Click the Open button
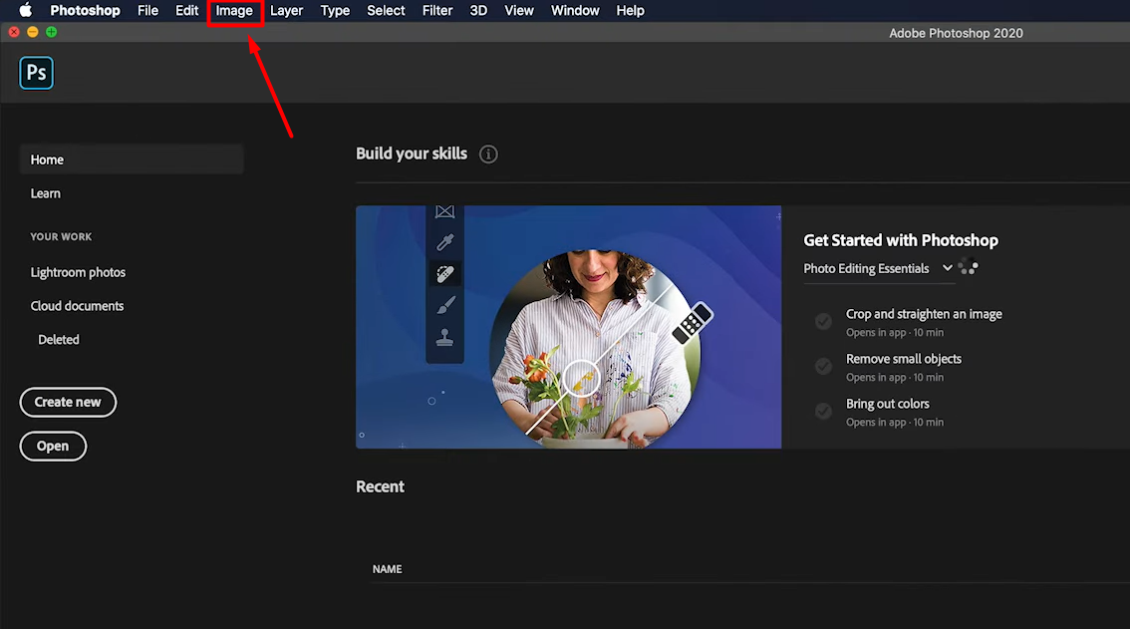This screenshot has width=1130, height=629. [x=53, y=446]
